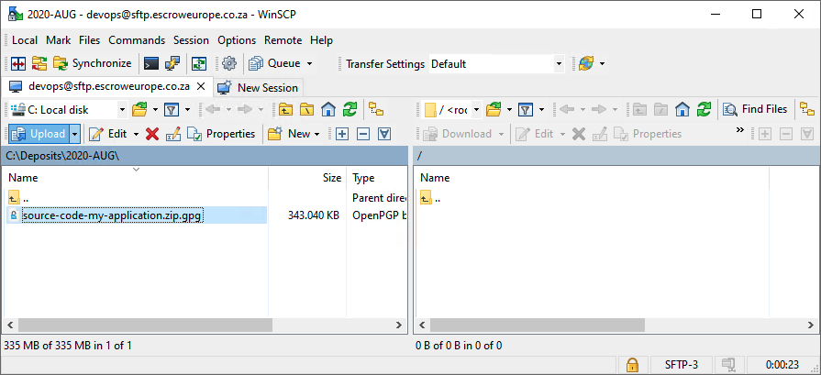Click the Compare Directories toolbar icon
The height and width of the screenshot is (375, 821).
point(18,64)
